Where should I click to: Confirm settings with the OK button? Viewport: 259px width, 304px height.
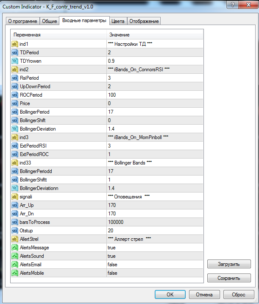170,294
